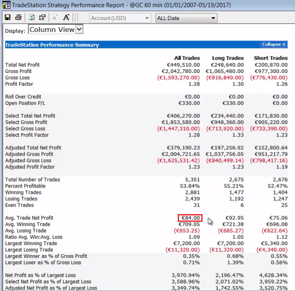Click the (€11,320.00) All Trades largest loss

point(183,250)
